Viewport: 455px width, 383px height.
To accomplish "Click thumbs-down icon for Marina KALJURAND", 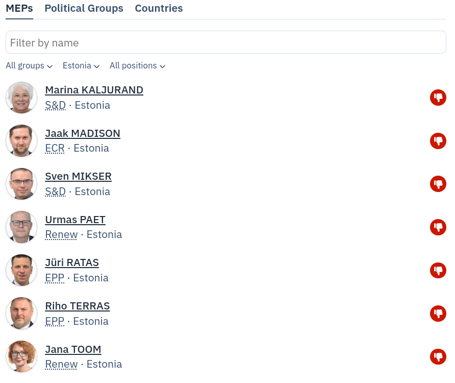I will (438, 98).
